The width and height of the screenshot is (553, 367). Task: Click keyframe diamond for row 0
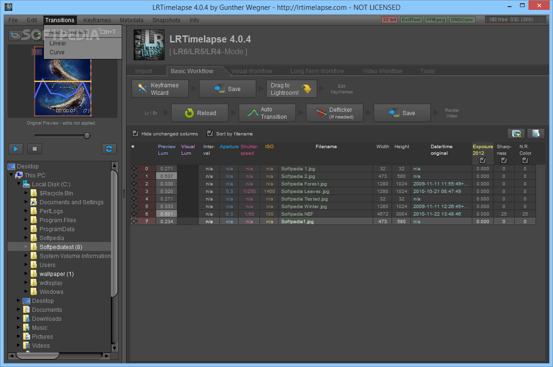click(x=134, y=168)
